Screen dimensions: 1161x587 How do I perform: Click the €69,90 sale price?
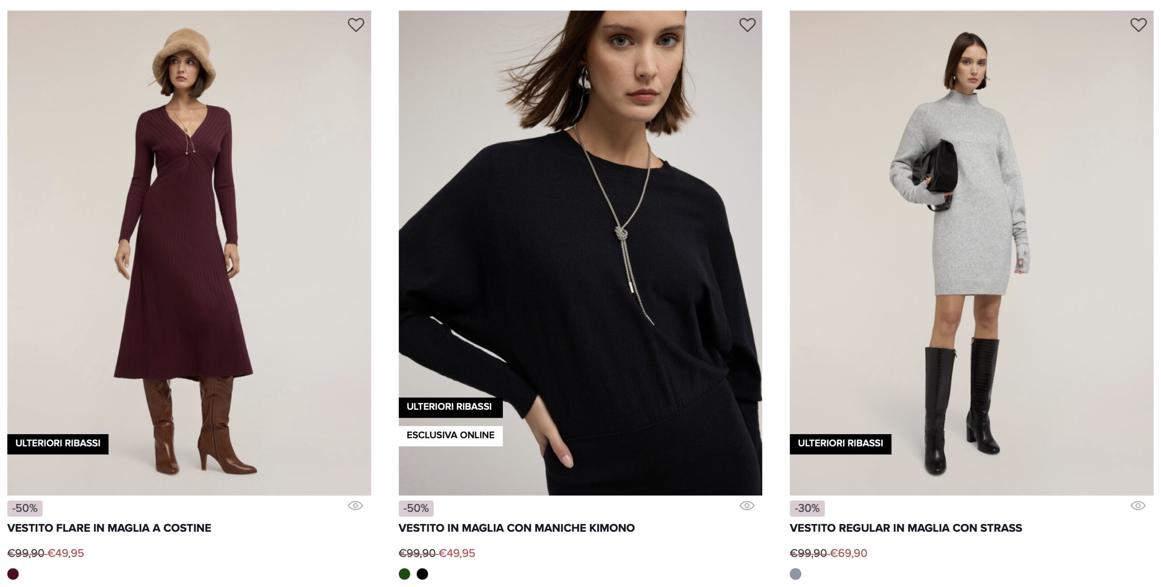[x=849, y=553]
